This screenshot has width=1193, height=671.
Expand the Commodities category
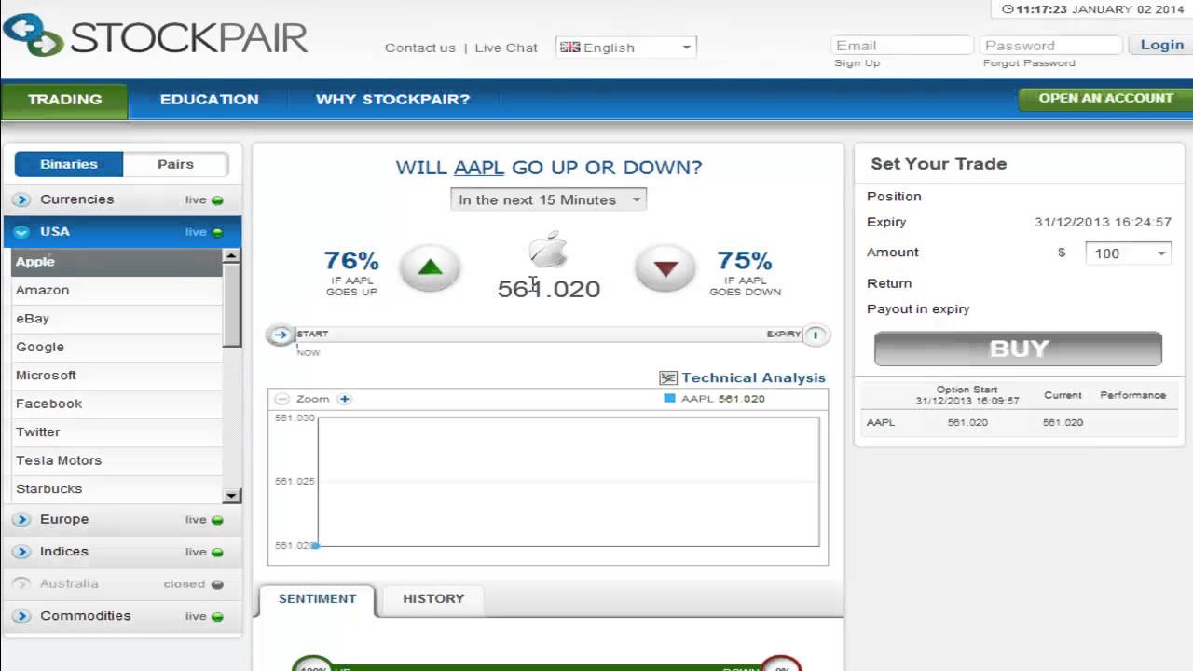tap(22, 616)
